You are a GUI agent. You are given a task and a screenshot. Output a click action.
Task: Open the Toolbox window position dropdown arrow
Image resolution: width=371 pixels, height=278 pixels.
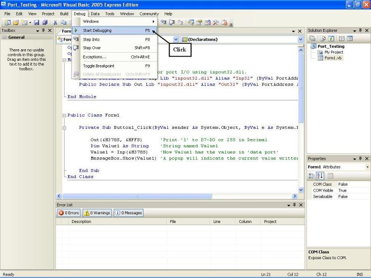(37, 31)
